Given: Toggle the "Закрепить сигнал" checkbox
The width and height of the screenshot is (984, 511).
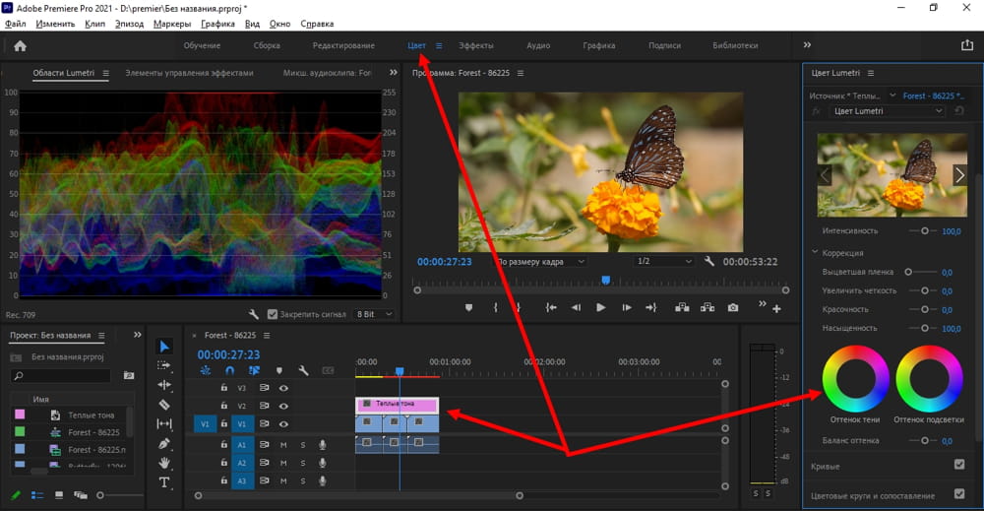Looking at the screenshot, I should click(x=273, y=314).
